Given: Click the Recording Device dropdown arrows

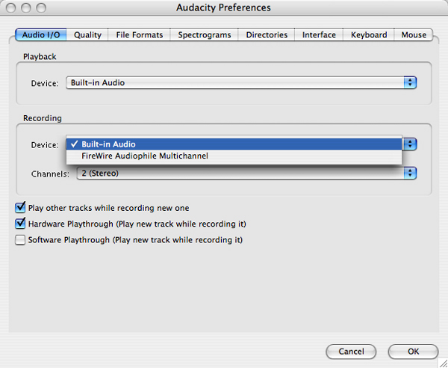Looking at the screenshot, I should pyautogui.click(x=410, y=144).
